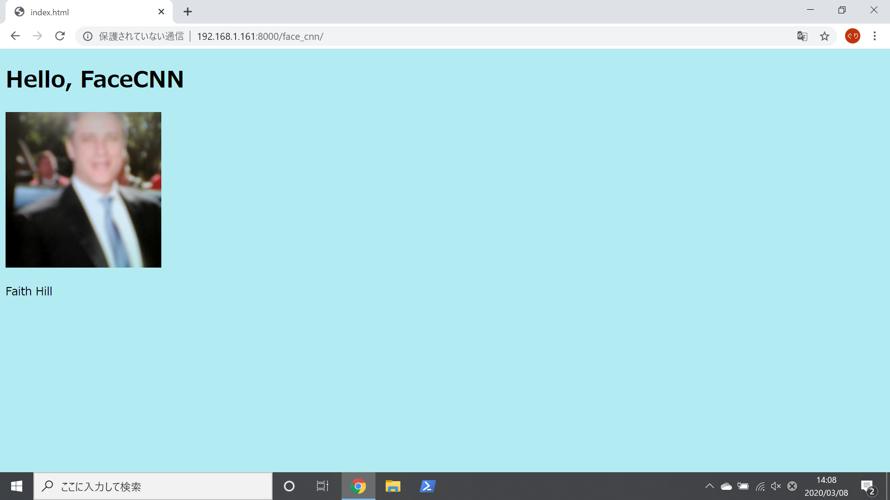Bookmark this page with the star icon
The width and height of the screenshot is (890, 500).
pyautogui.click(x=824, y=36)
